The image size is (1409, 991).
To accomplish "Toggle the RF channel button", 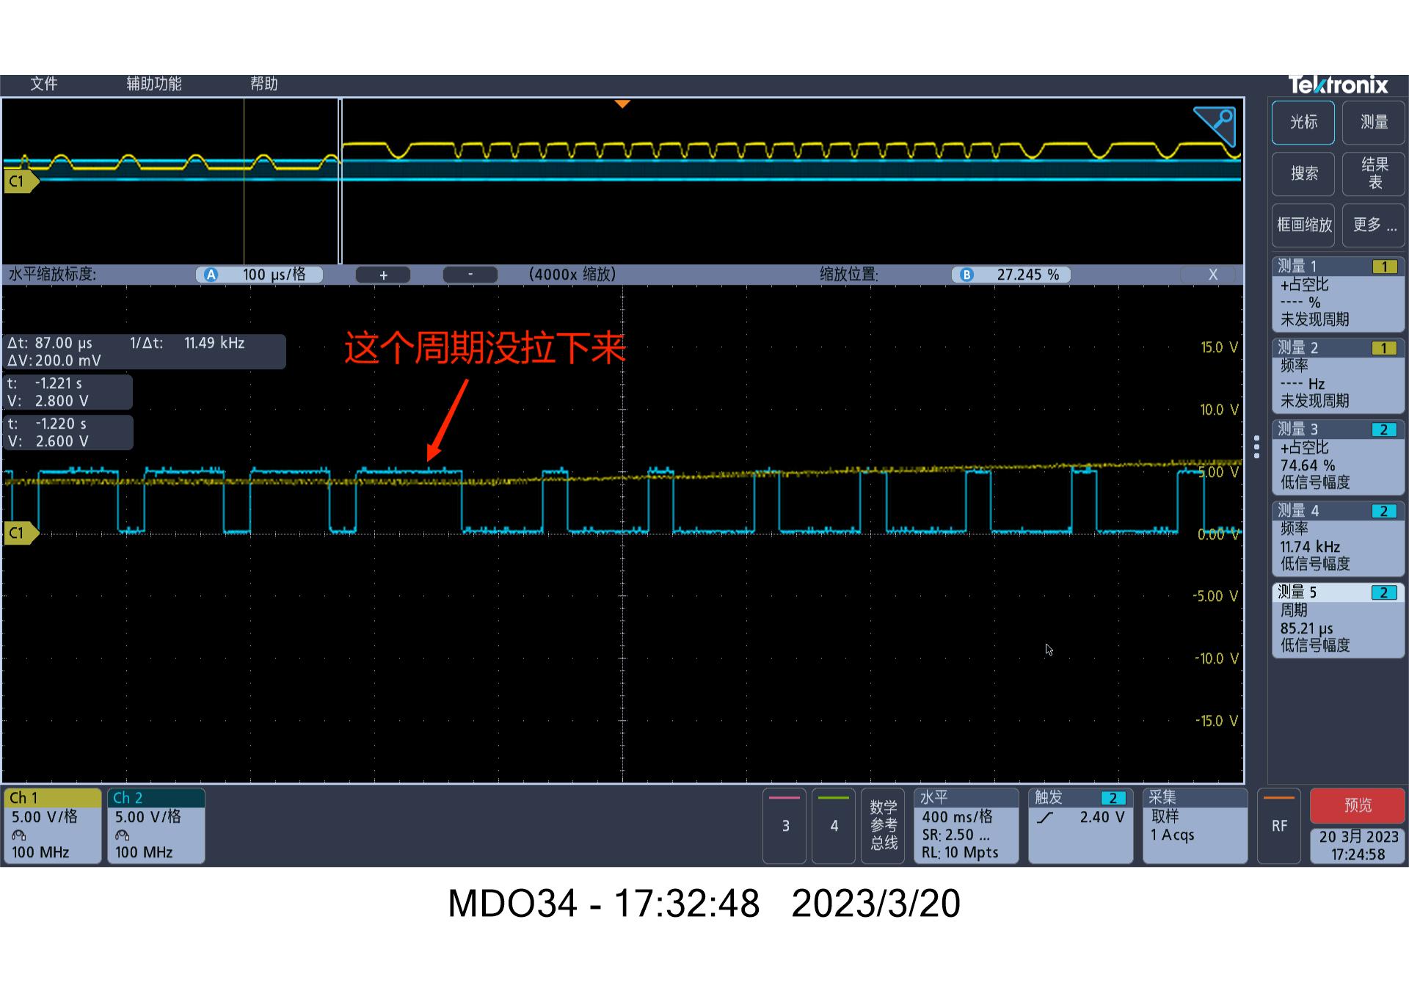I will pyautogui.click(x=1279, y=826).
